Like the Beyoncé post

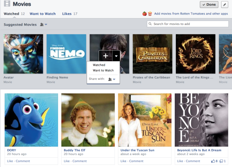coord(180,161)
